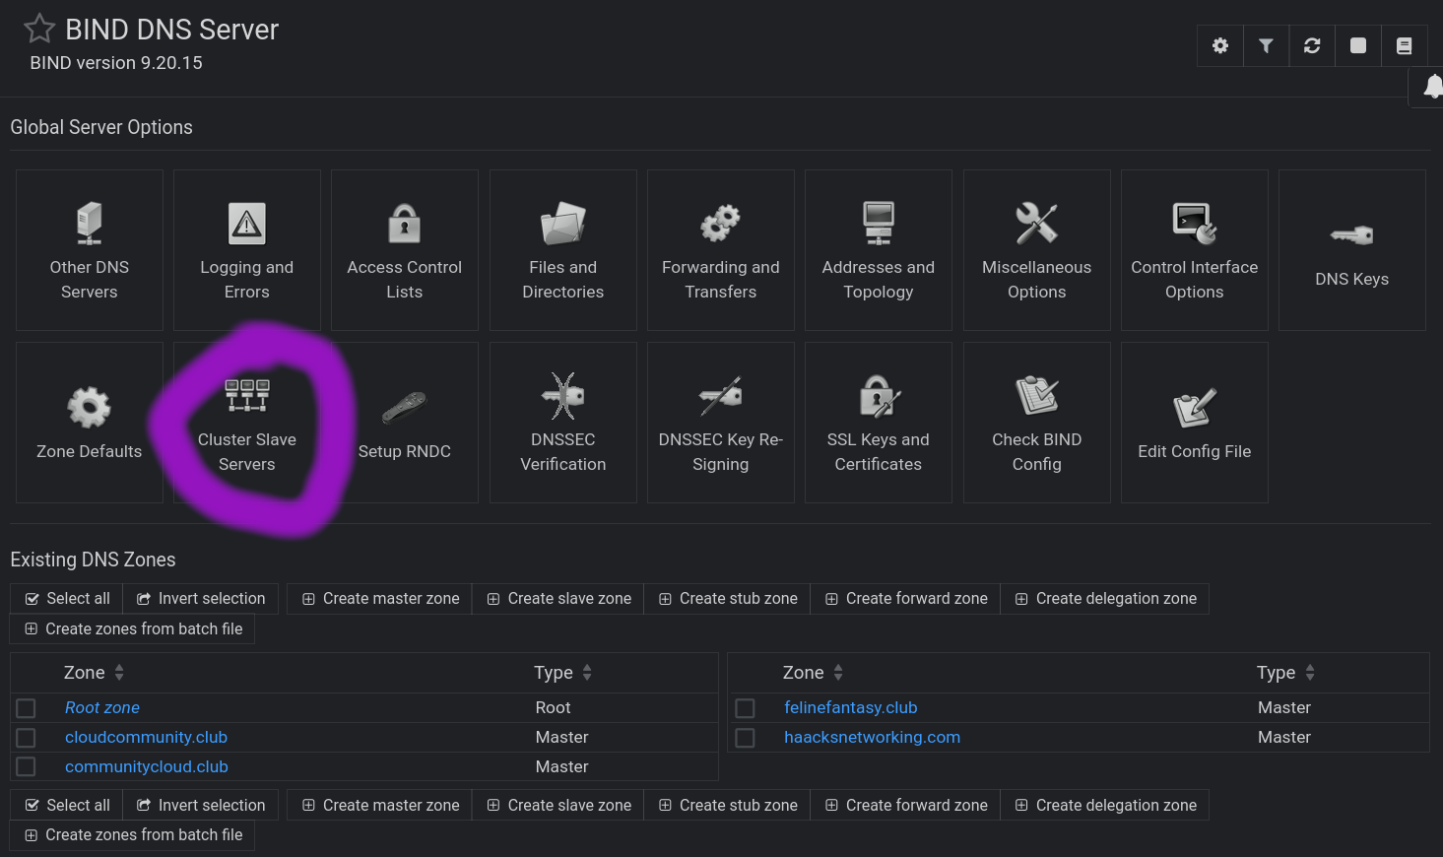
Task: Open Edit Config File
Action: (x=1194, y=422)
